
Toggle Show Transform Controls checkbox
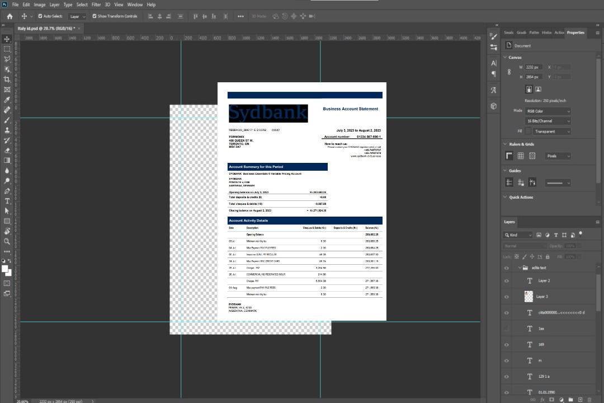click(95, 16)
